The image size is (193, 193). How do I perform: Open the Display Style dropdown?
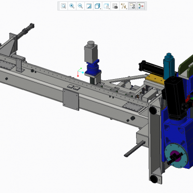click(97, 6)
